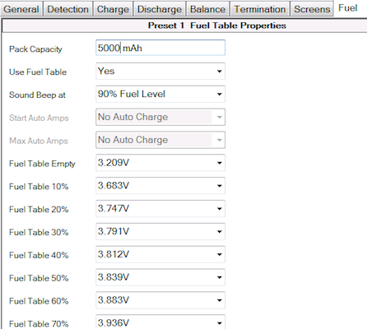Expand Fuel Table Empty voltage dropdown
Image resolution: width=367 pixels, height=329 pixels.
tap(160, 163)
